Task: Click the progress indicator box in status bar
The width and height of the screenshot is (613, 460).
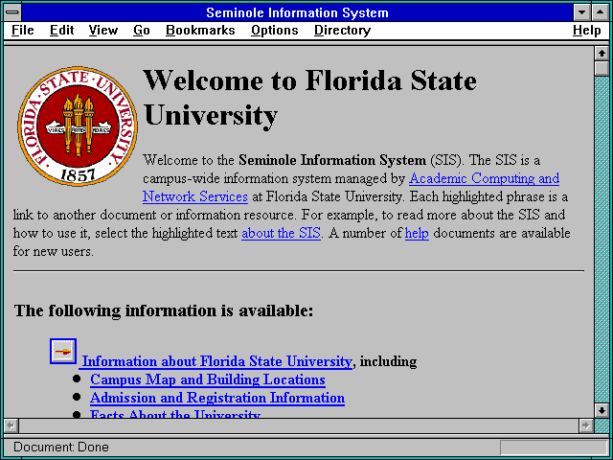Action: click(554, 448)
